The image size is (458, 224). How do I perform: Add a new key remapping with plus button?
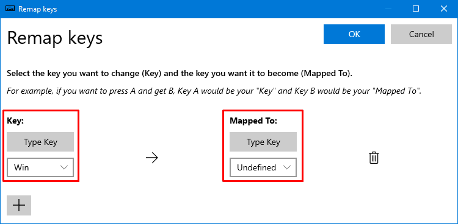(x=19, y=205)
